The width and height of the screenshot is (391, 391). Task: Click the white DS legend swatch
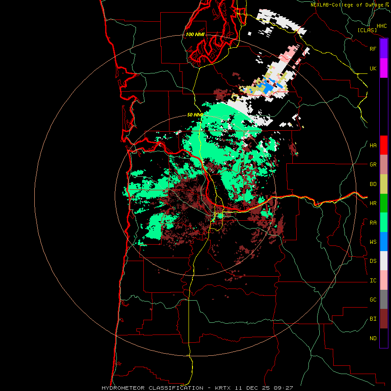pos(384,261)
